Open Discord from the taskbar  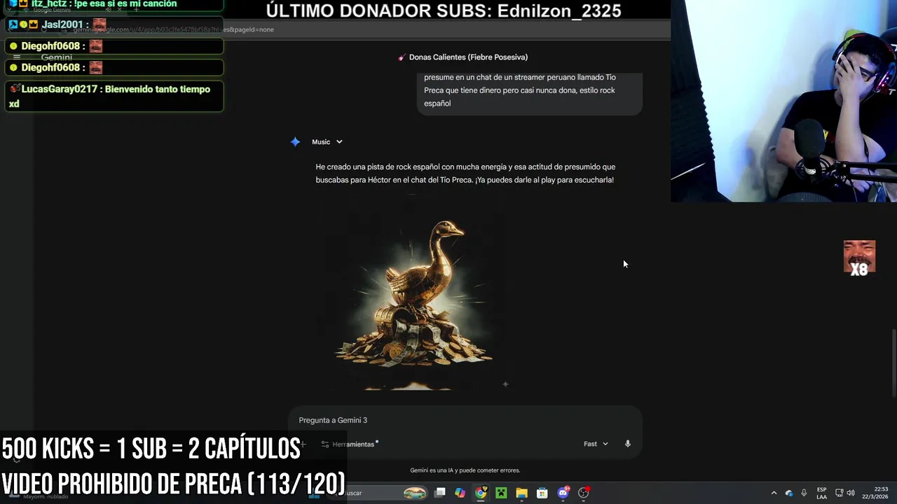563,493
